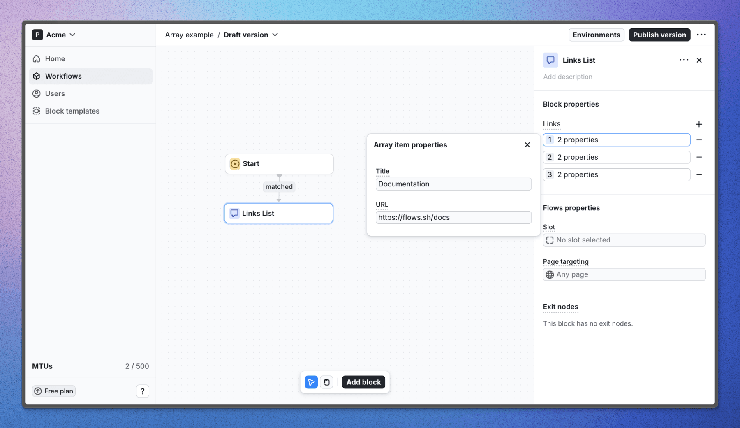Open the Page targeting Any page selector
Image resolution: width=740 pixels, height=428 pixels.
(624, 274)
